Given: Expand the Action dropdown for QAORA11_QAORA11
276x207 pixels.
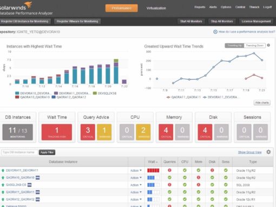Looking at the screenshot, I should coord(136,192).
